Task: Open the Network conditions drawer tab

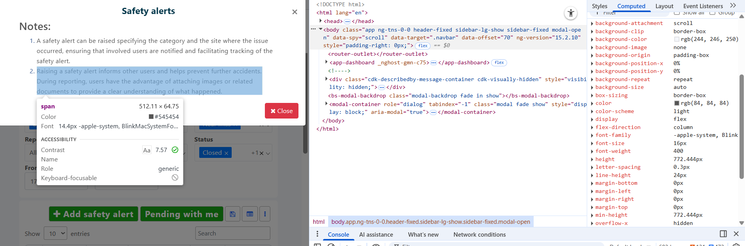Action: point(479,235)
